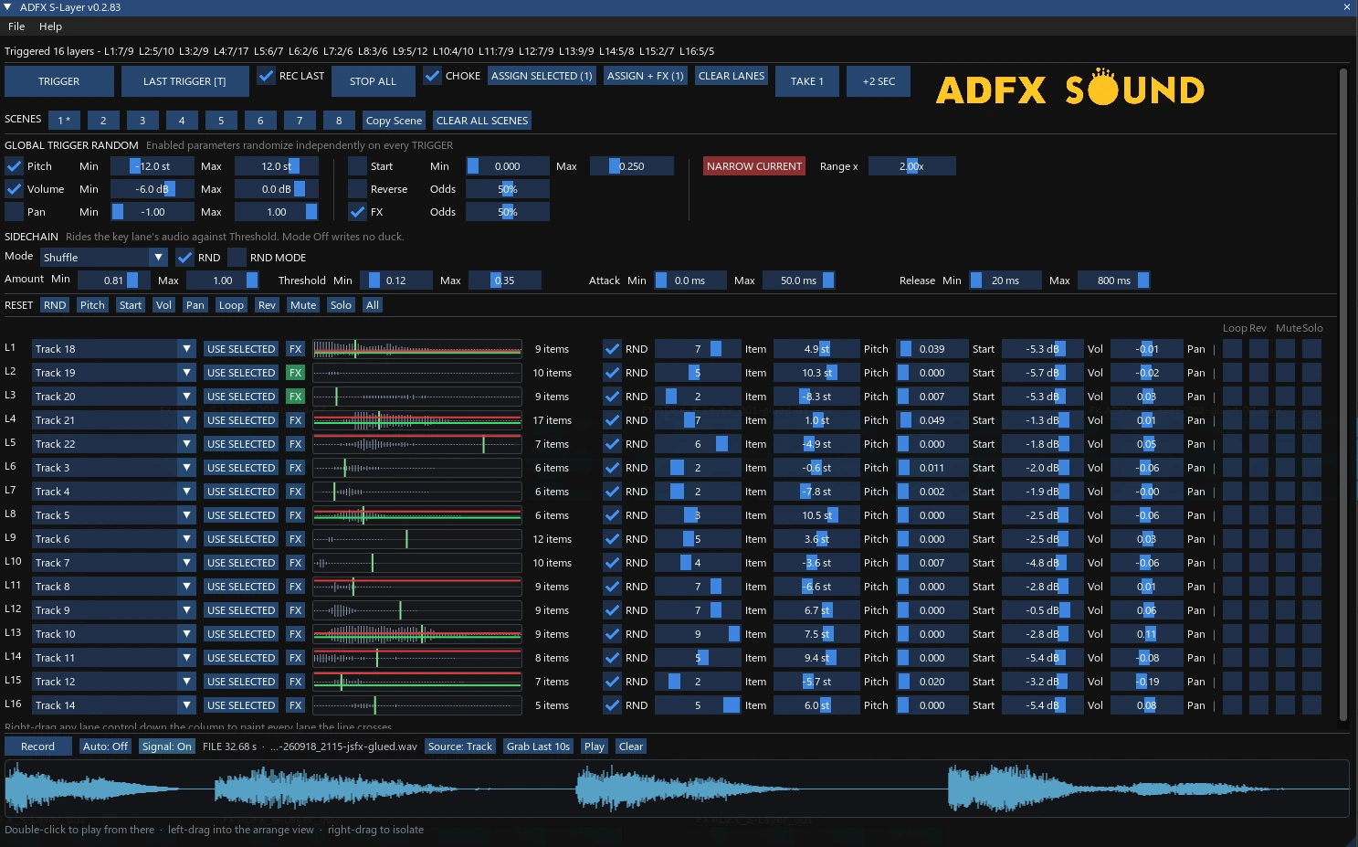Click the FX button on Track 14 lane
The width and height of the screenshot is (1358, 847).
click(295, 705)
